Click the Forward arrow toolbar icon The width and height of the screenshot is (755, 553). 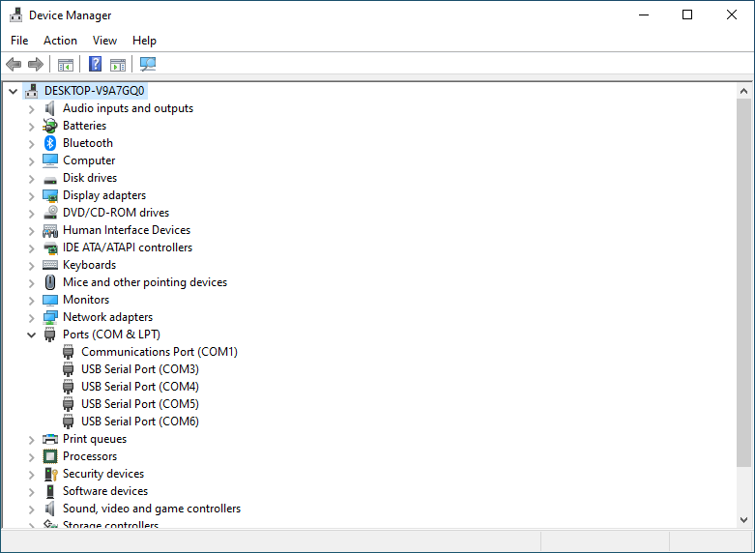click(x=36, y=64)
